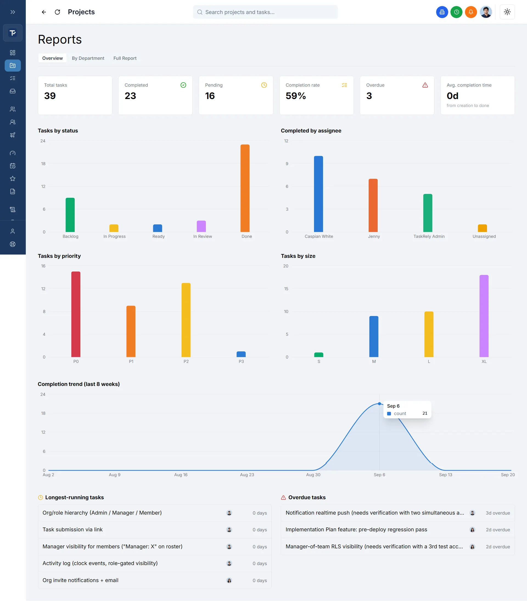Open the lifebuoy support icon in sidebar
Screen dimensions: 527x601
(13, 244)
